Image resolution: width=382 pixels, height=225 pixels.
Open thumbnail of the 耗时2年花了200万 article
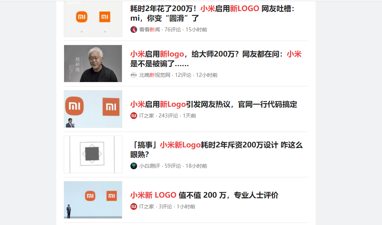tap(93, 18)
